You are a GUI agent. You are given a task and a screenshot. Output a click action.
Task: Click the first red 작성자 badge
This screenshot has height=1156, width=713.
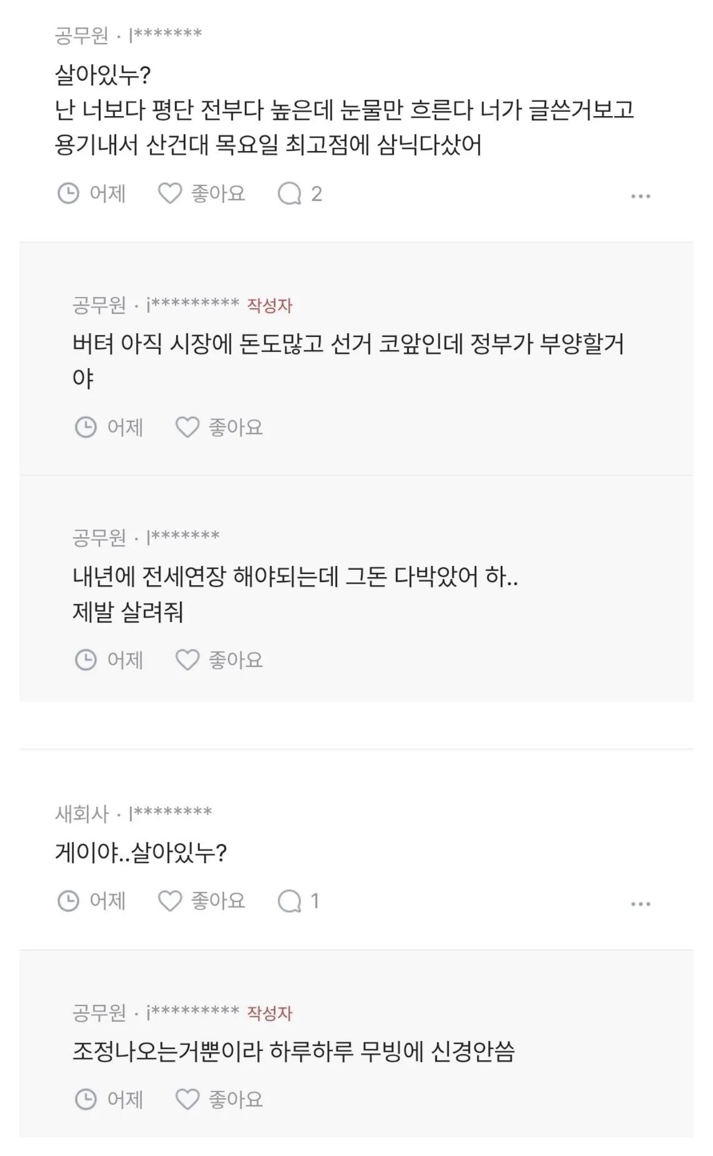pos(270,306)
